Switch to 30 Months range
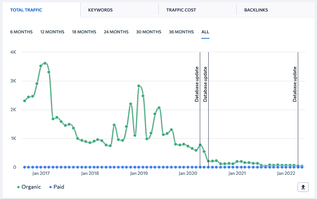The width and height of the screenshot is (317, 199). [x=149, y=32]
